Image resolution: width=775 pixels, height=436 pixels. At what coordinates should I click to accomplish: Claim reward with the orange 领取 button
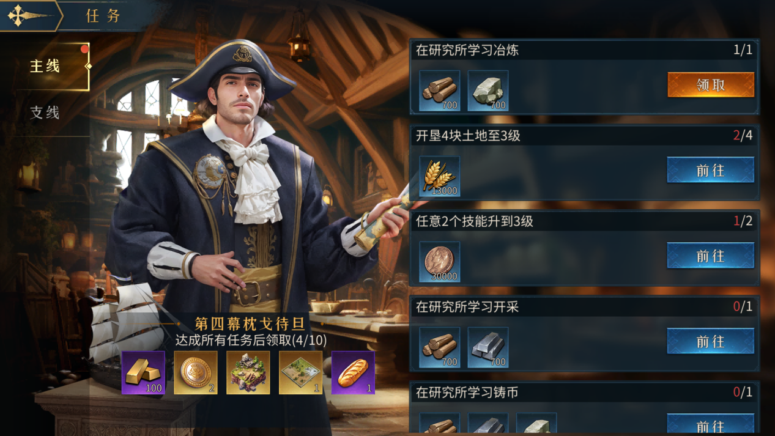click(x=711, y=85)
